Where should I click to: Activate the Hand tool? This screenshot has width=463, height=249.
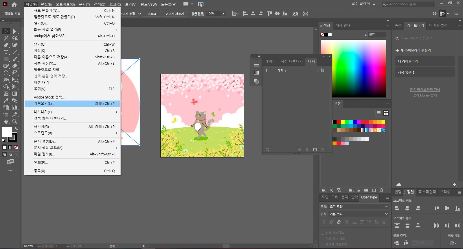(6, 122)
